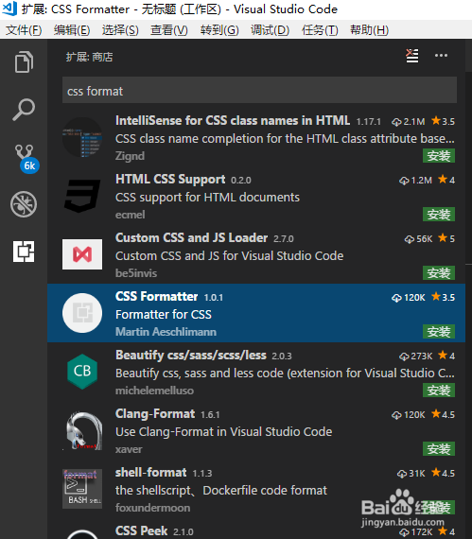This screenshot has width=472, height=539.
Task: Open 文件(F) menu
Action: [x=24, y=30]
